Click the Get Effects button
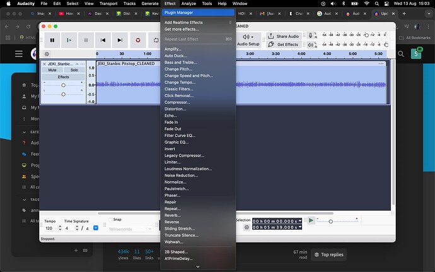 284,44
